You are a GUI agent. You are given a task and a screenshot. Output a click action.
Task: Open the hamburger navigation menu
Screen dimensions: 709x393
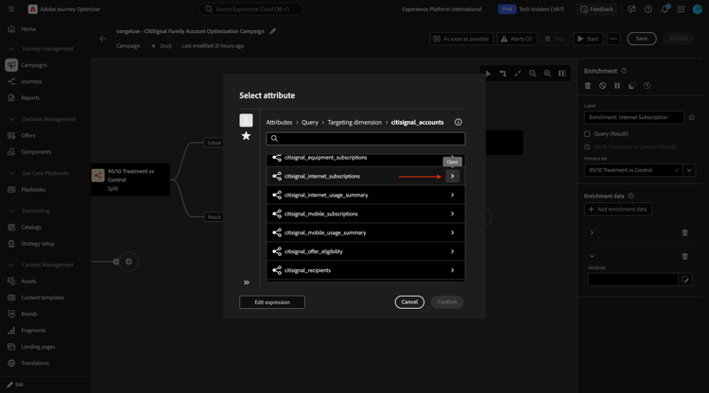pos(11,9)
